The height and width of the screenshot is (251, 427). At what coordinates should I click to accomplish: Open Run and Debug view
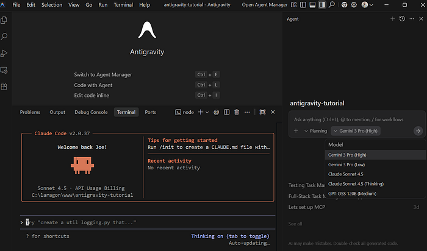(4, 53)
